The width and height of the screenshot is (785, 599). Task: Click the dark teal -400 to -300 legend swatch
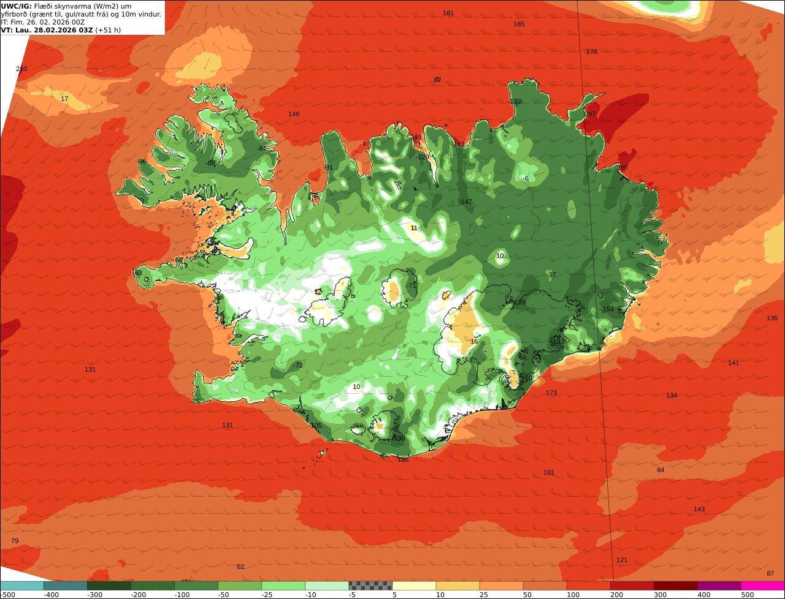(65, 586)
